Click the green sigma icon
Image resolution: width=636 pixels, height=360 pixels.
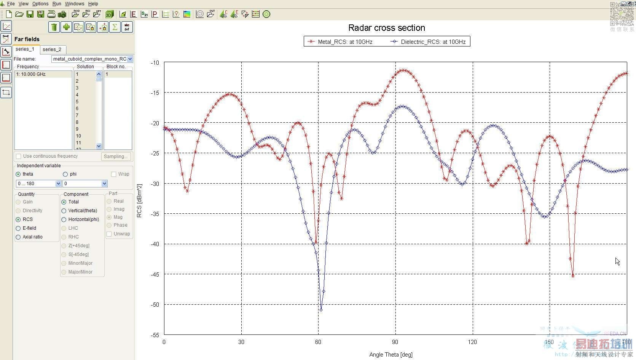click(115, 27)
